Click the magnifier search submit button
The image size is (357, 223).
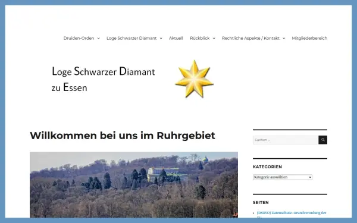(322, 140)
